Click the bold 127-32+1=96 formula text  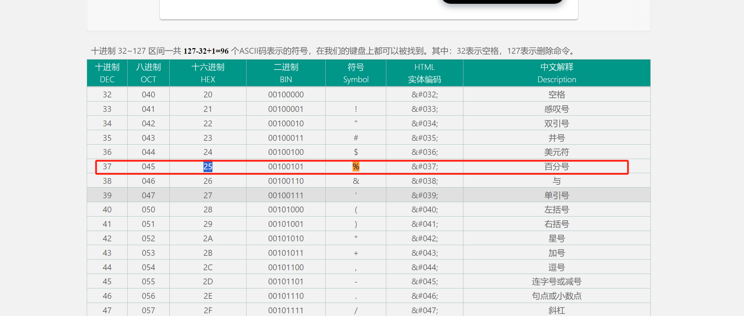click(206, 51)
